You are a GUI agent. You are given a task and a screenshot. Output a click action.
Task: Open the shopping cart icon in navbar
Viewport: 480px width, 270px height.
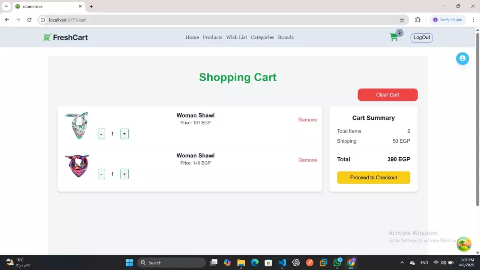(394, 37)
